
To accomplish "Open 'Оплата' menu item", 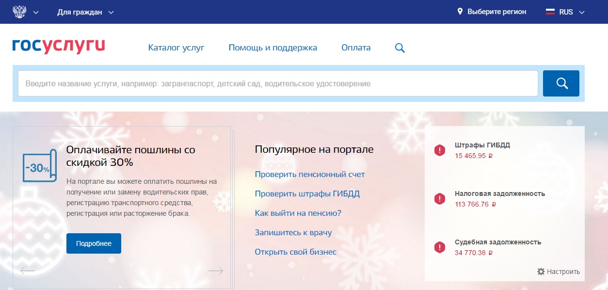I will [x=356, y=48].
